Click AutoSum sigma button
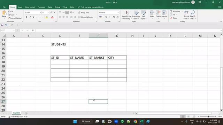The image size is (223, 125). coord(175,11)
